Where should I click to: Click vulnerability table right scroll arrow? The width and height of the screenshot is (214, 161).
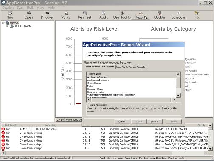click(206, 153)
